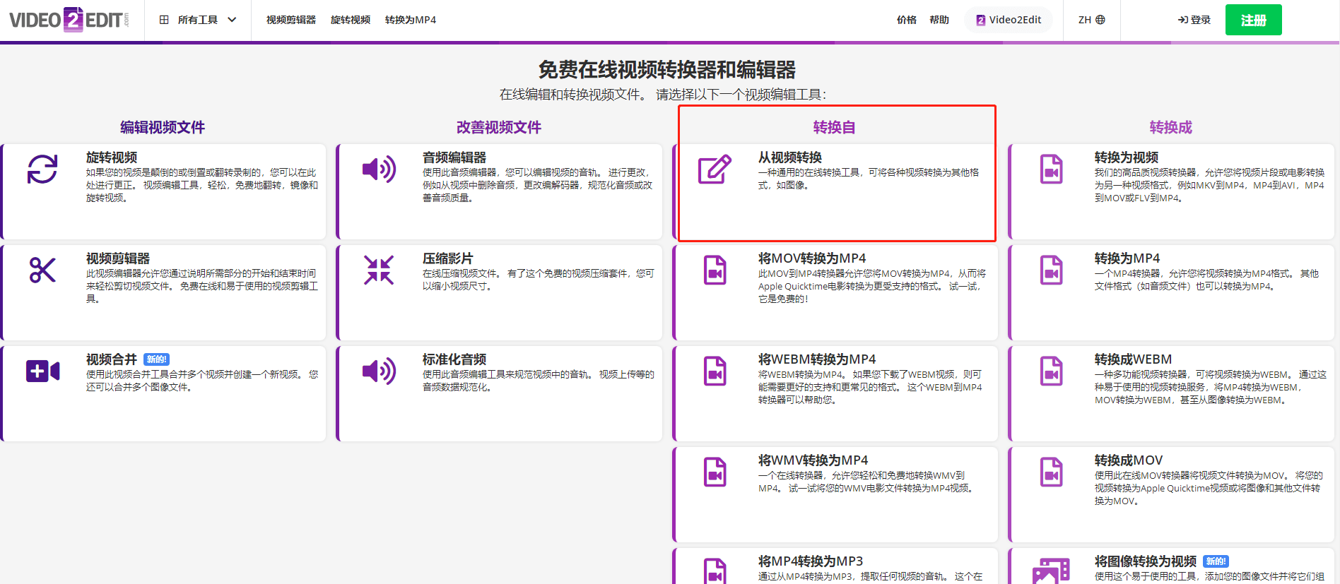Open the 将WEBM转换为MP4 tool title
Image resolution: width=1340 pixels, height=584 pixels.
817,359
